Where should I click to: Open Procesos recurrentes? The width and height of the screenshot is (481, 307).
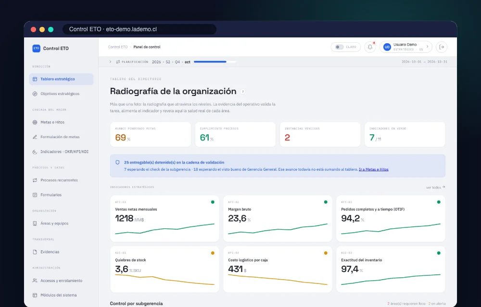[x=61, y=180]
